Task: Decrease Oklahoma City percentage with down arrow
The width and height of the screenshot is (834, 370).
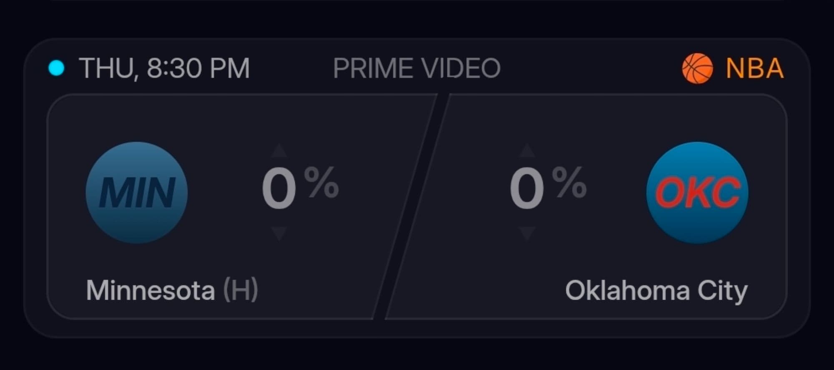Action: pos(527,233)
